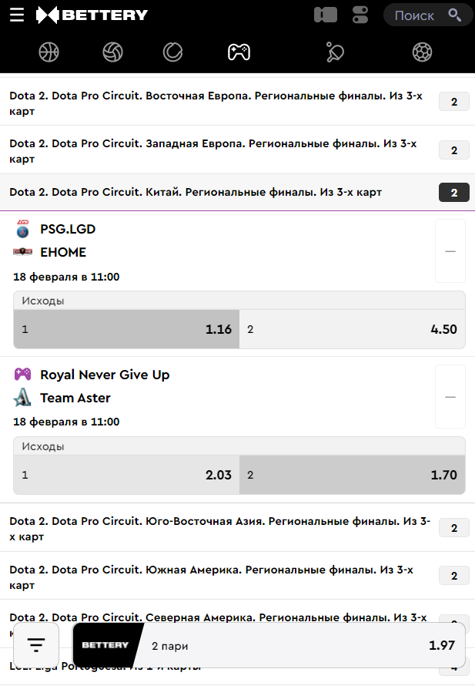
Task: Open Юго-Восточная Азия regional finals league
Action: pyautogui.click(x=223, y=528)
